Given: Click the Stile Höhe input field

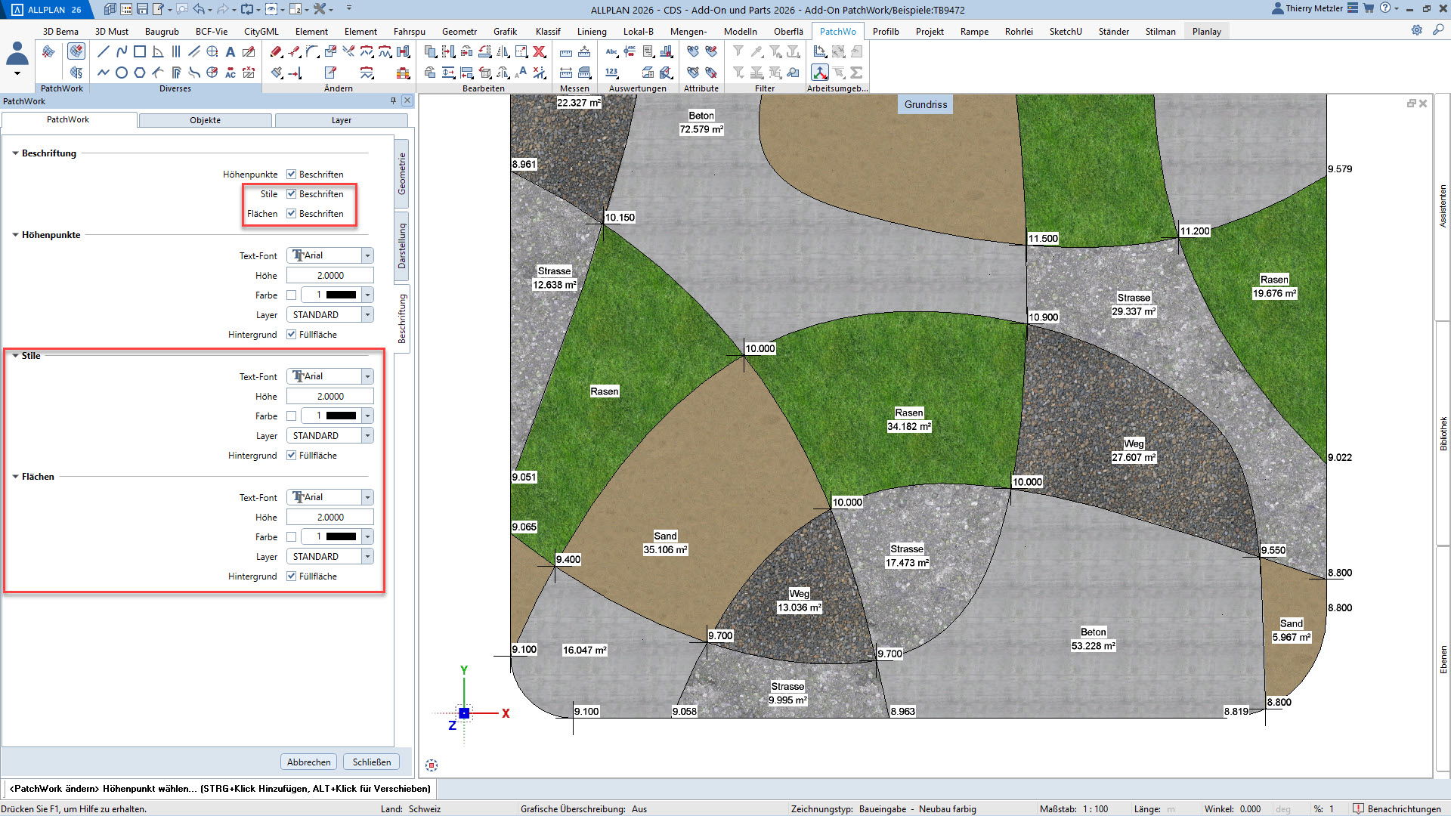Looking at the screenshot, I should (329, 397).
